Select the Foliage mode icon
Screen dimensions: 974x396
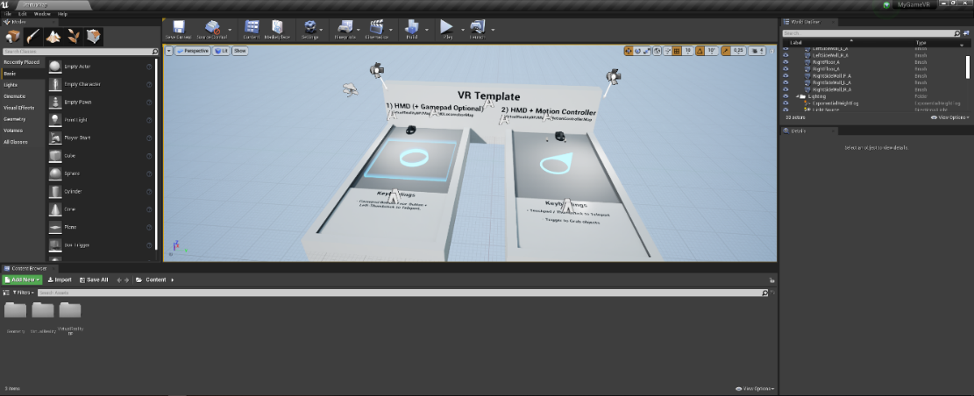[74, 36]
